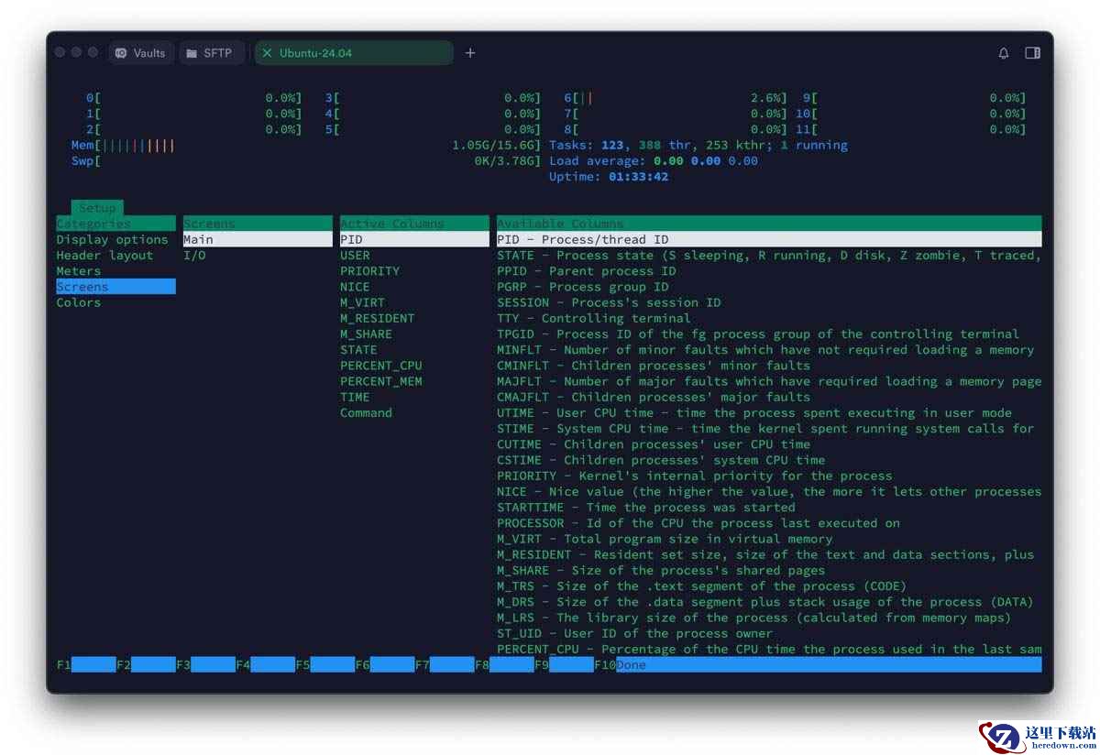
Task: Click the Available Columns header
Action: click(769, 224)
